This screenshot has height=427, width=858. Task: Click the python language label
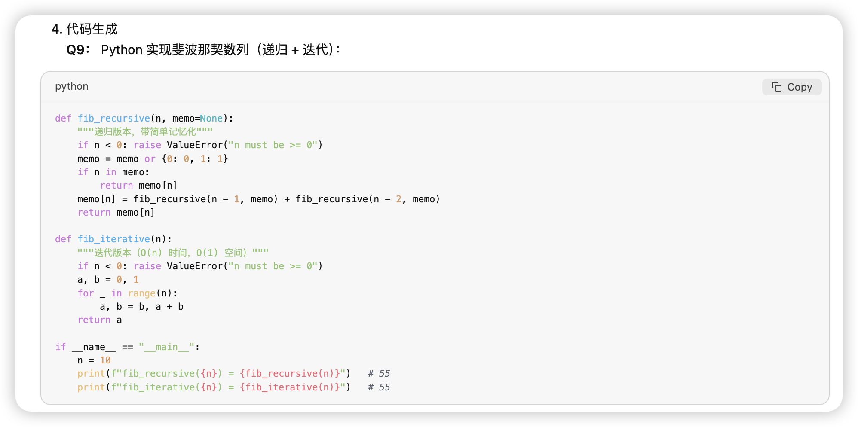pyautogui.click(x=72, y=86)
